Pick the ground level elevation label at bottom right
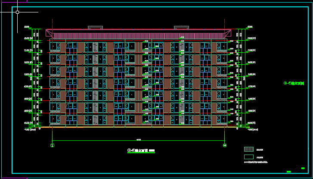The height and width of the screenshot is (179, 313). (x=253, y=130)
